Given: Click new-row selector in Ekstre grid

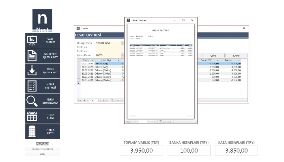Looking at the screenshot, I should 79,83.
